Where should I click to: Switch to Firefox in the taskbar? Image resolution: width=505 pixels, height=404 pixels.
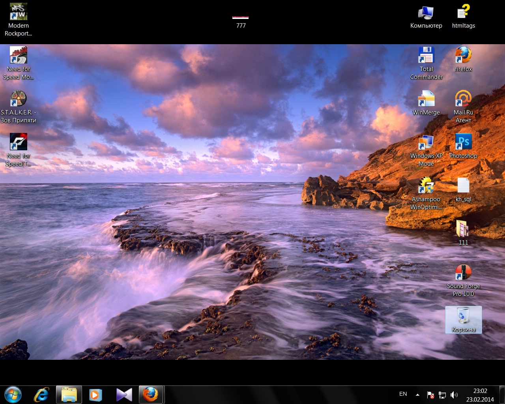click(150, 395)
